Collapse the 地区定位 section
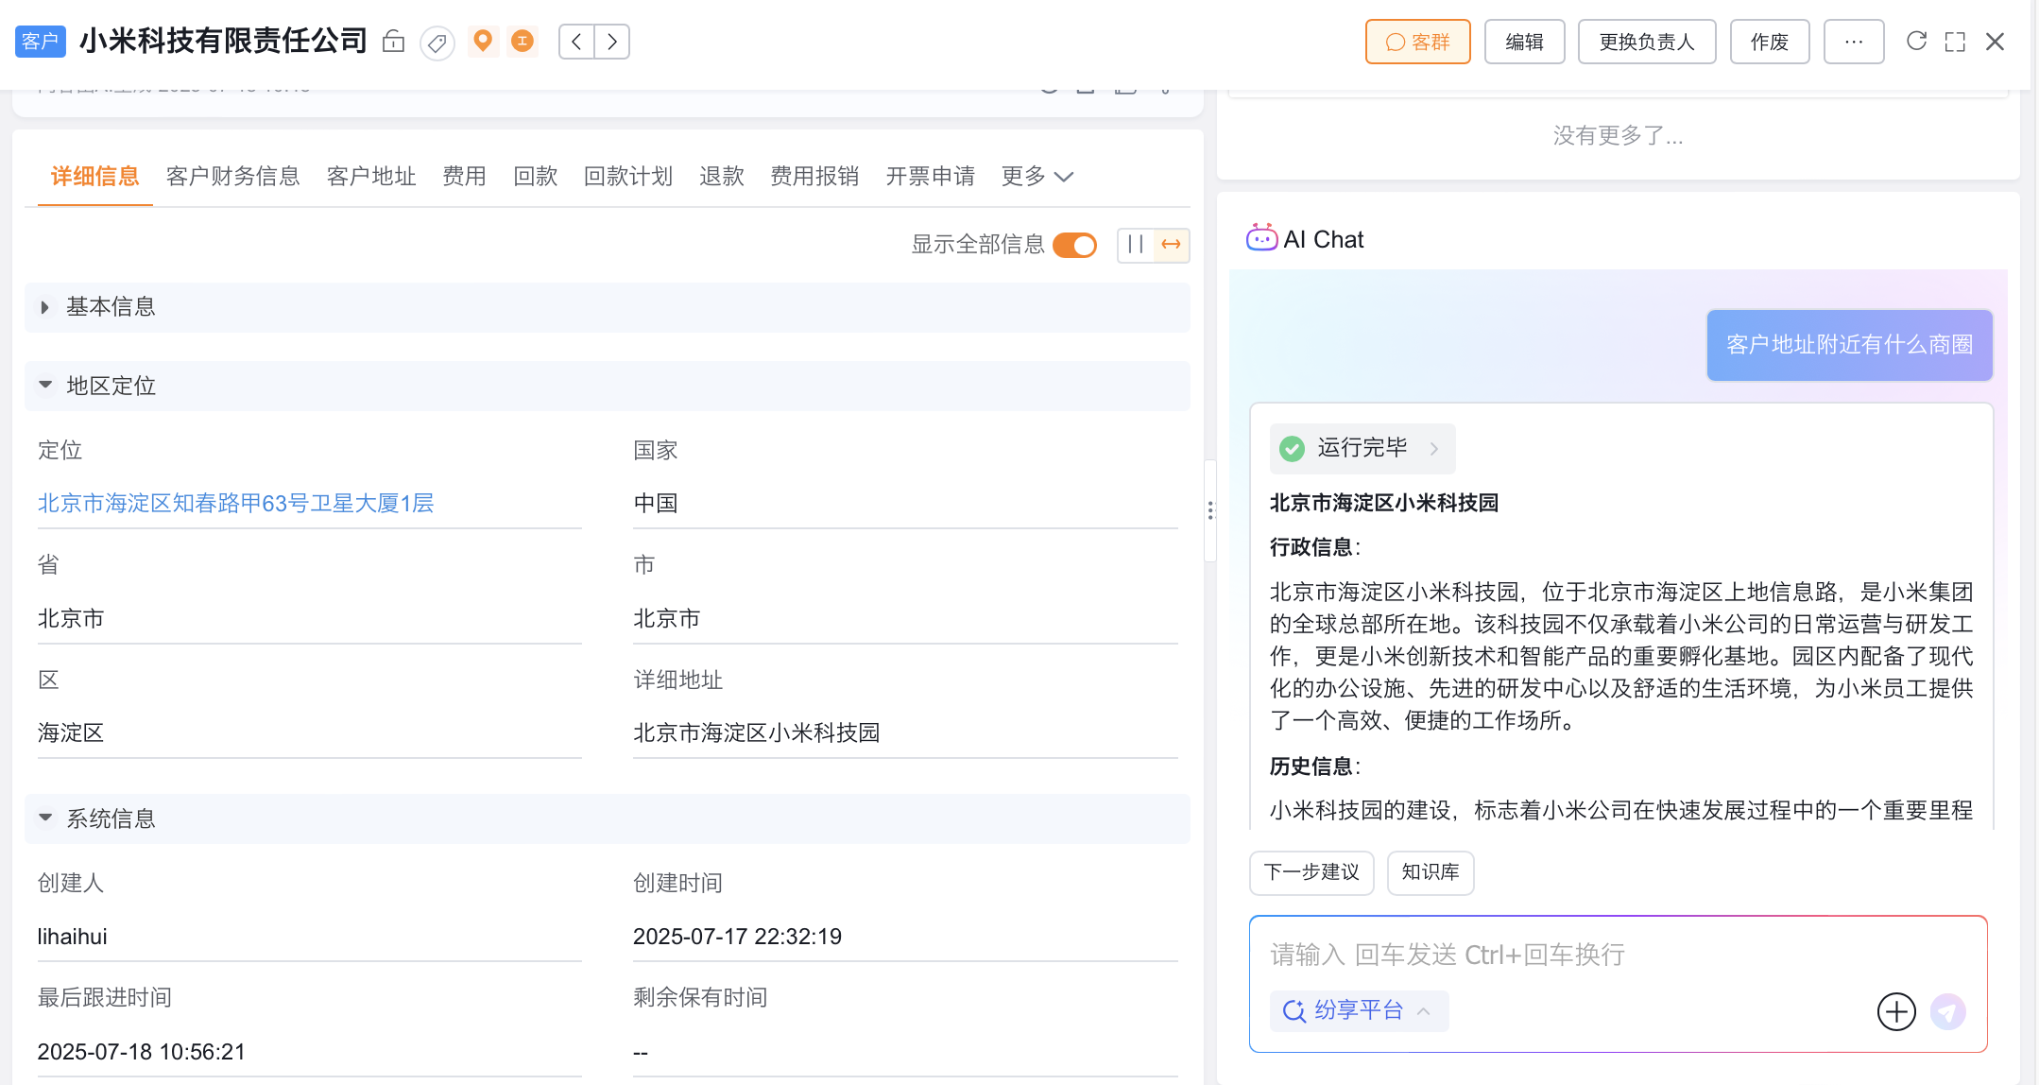The height and width of the screenshot is (1085, 2039). click(x=607, y=386)
